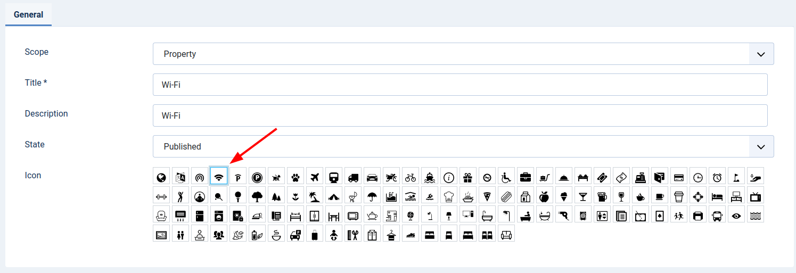Select the no-smoking icon
796x273 pixels.
point(487,177)
